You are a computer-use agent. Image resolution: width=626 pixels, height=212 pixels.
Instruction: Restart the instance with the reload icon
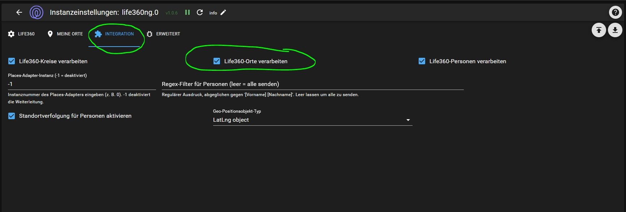pos(200,12)
